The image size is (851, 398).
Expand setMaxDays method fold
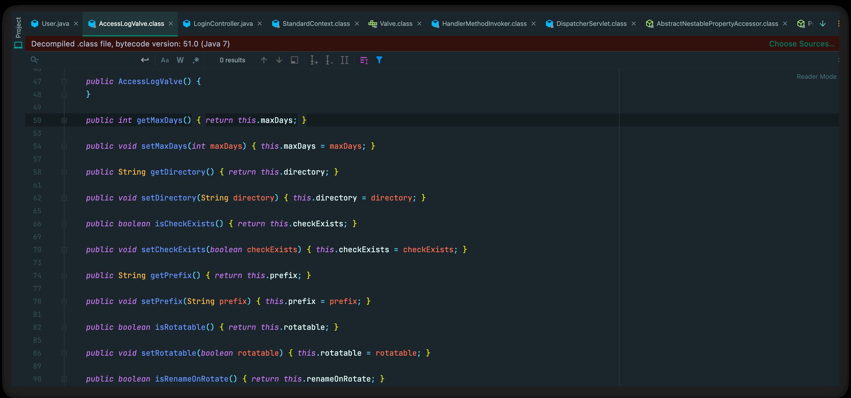tap(64, 146)
